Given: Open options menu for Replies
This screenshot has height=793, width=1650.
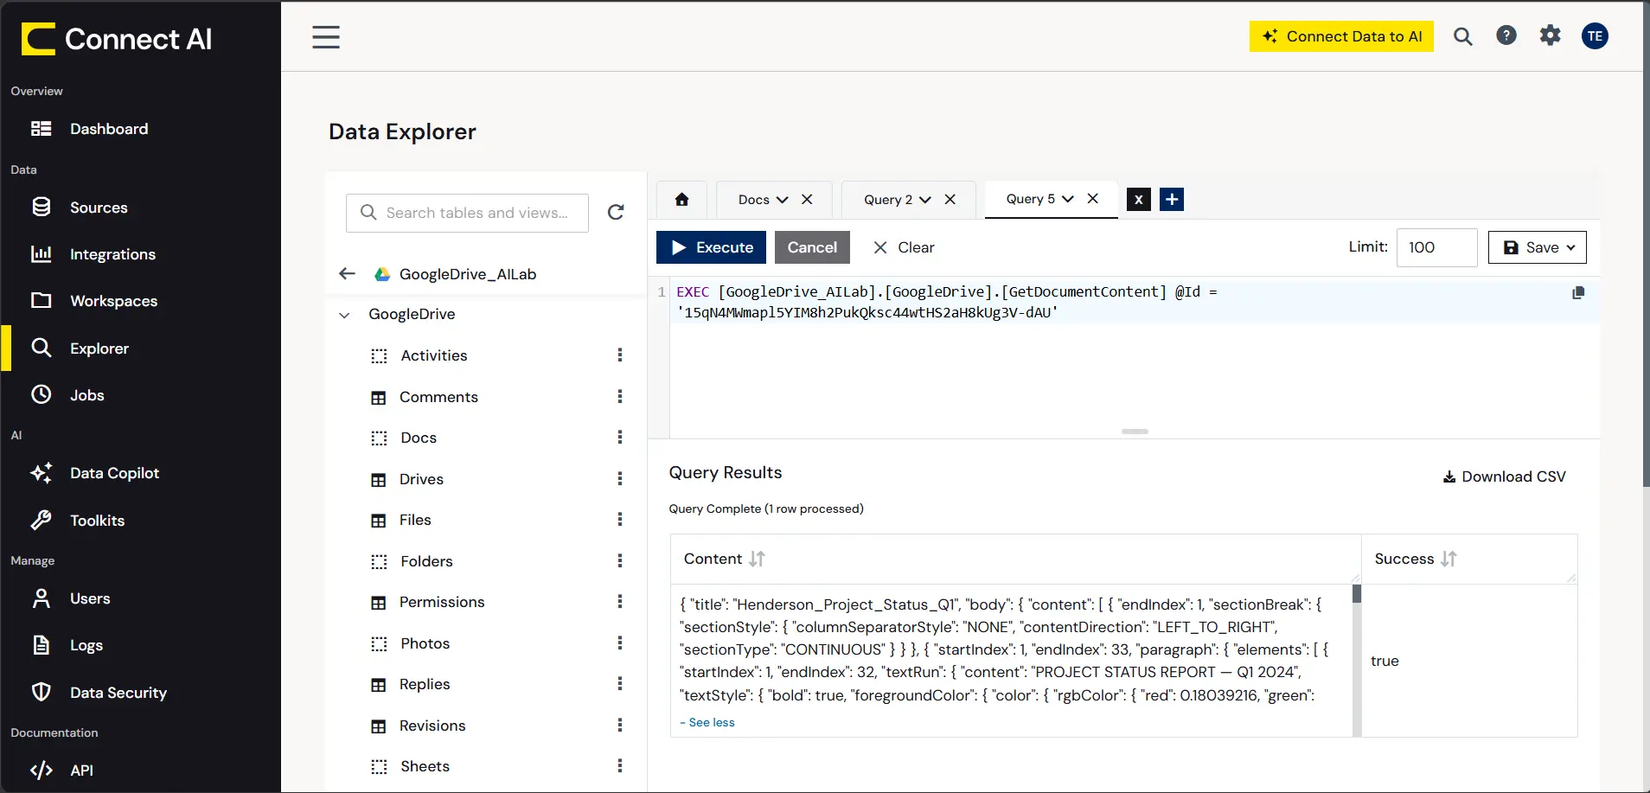Looking at the screenshot, I should [x=620, y=684].
